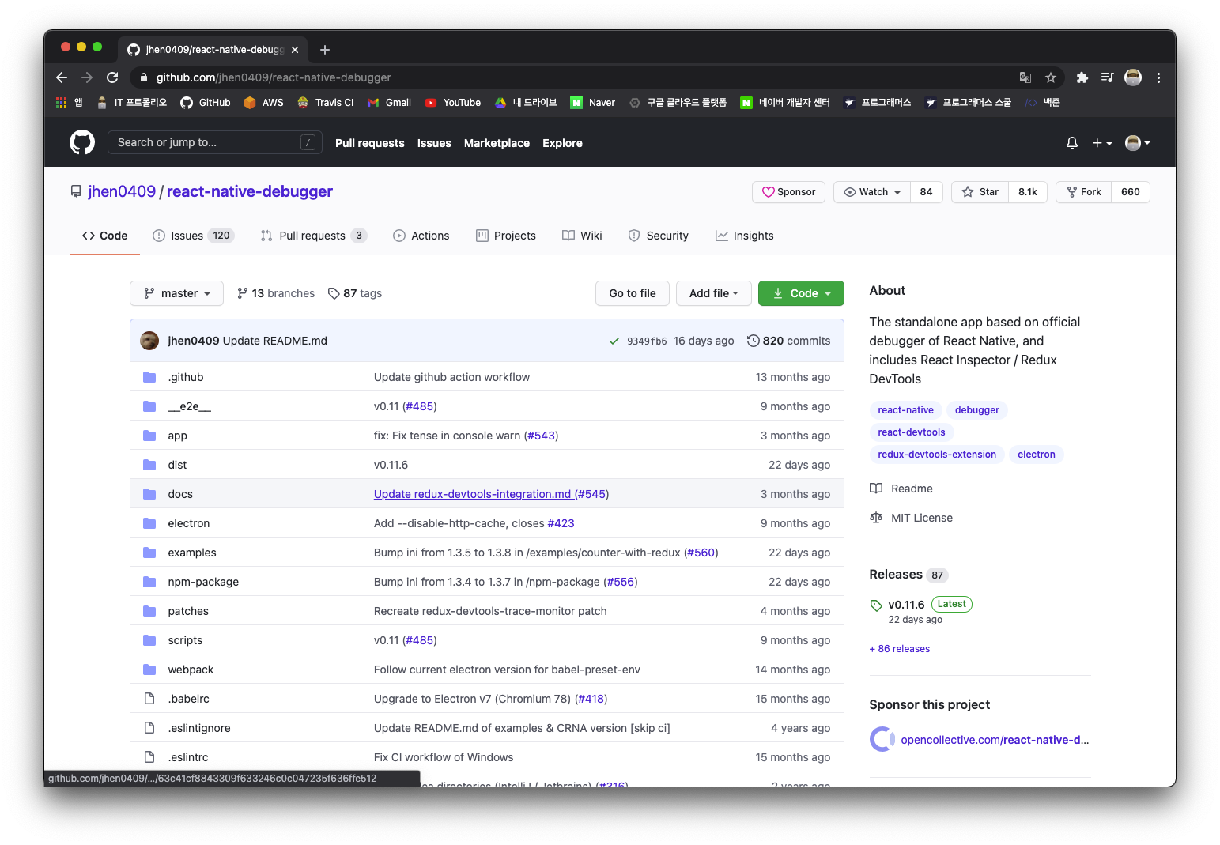
Task: View the MIT License
Action: pyautogui.click(x=912, y=518)
